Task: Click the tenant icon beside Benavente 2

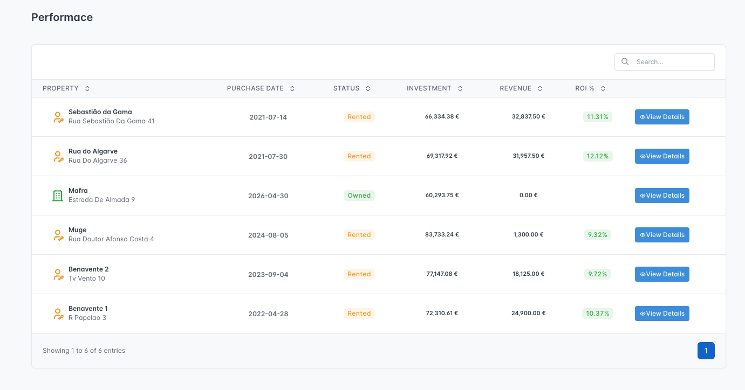Action: pyautogui.click(x=58, y=274)
